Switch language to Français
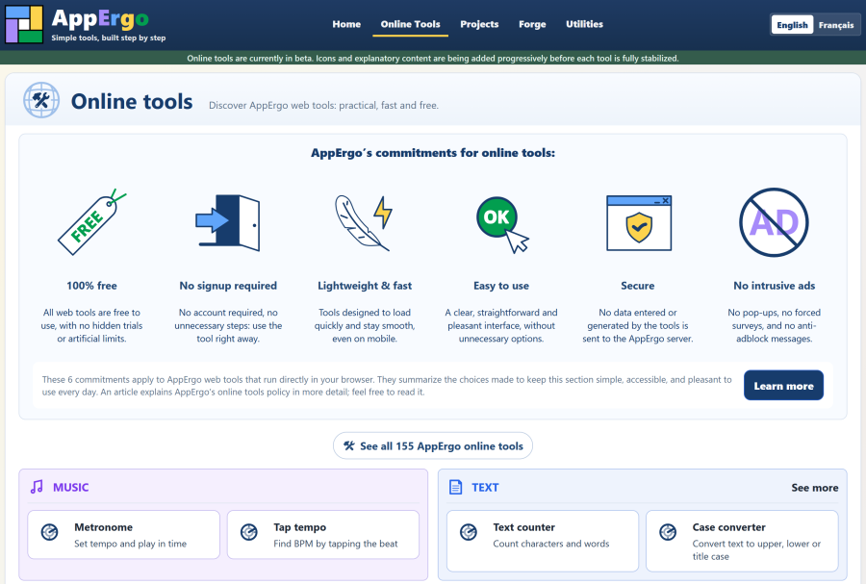Image resolution: width=866 pixels, height=584 pixels. pyautogui.click(x=836, y=25)
